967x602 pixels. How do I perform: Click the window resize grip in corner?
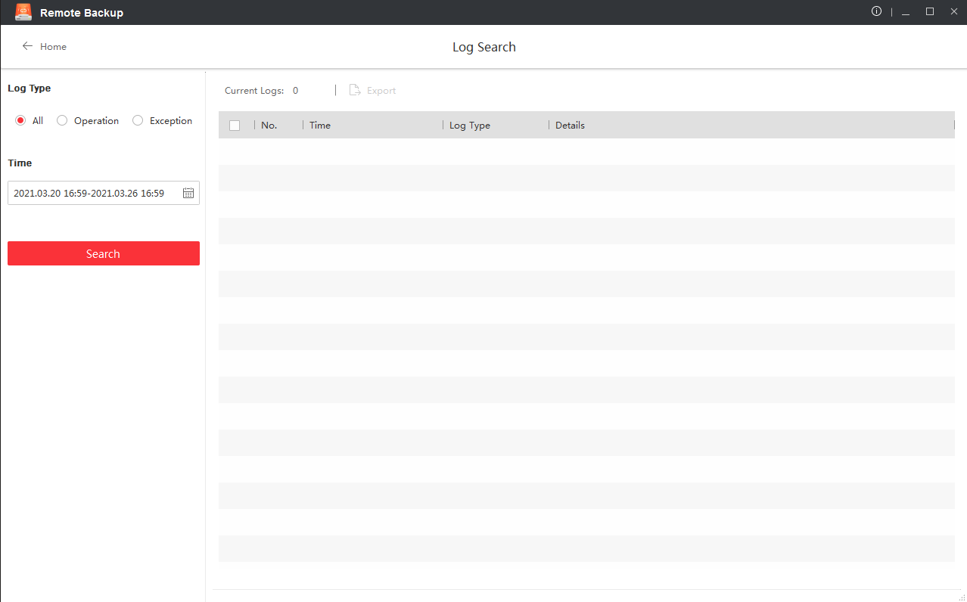click(962, 597)
